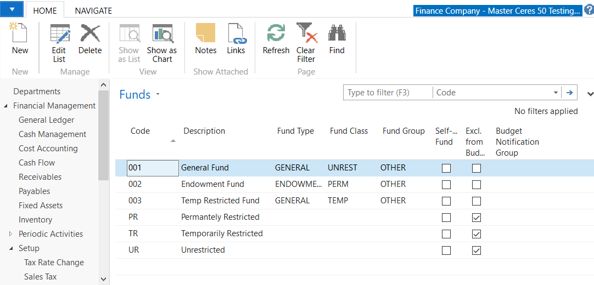Image resolution: width=594 pixels, height=285 pixels.
Task: Open the Funds page title dropdown
Action: (x=158, y=94)
